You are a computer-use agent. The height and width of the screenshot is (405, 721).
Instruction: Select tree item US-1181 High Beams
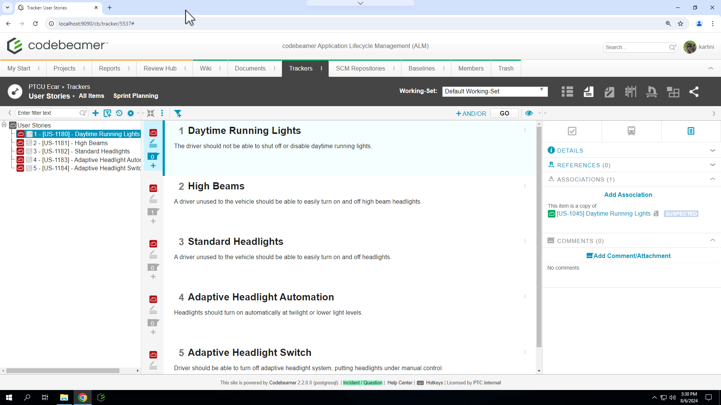pyautogui.click(x=70, y=143)
